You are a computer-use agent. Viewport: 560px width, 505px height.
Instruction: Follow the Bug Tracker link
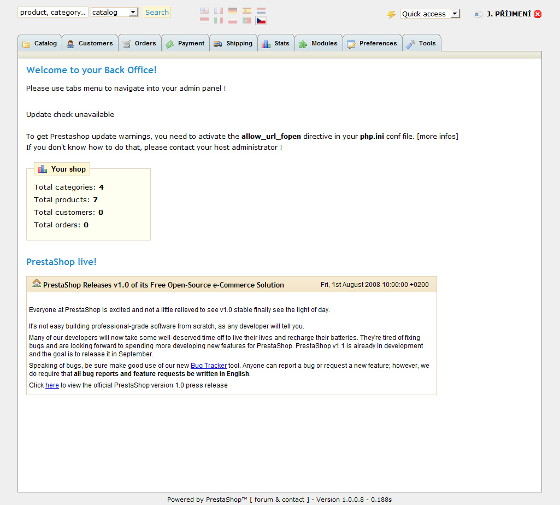tap(209, 366)
